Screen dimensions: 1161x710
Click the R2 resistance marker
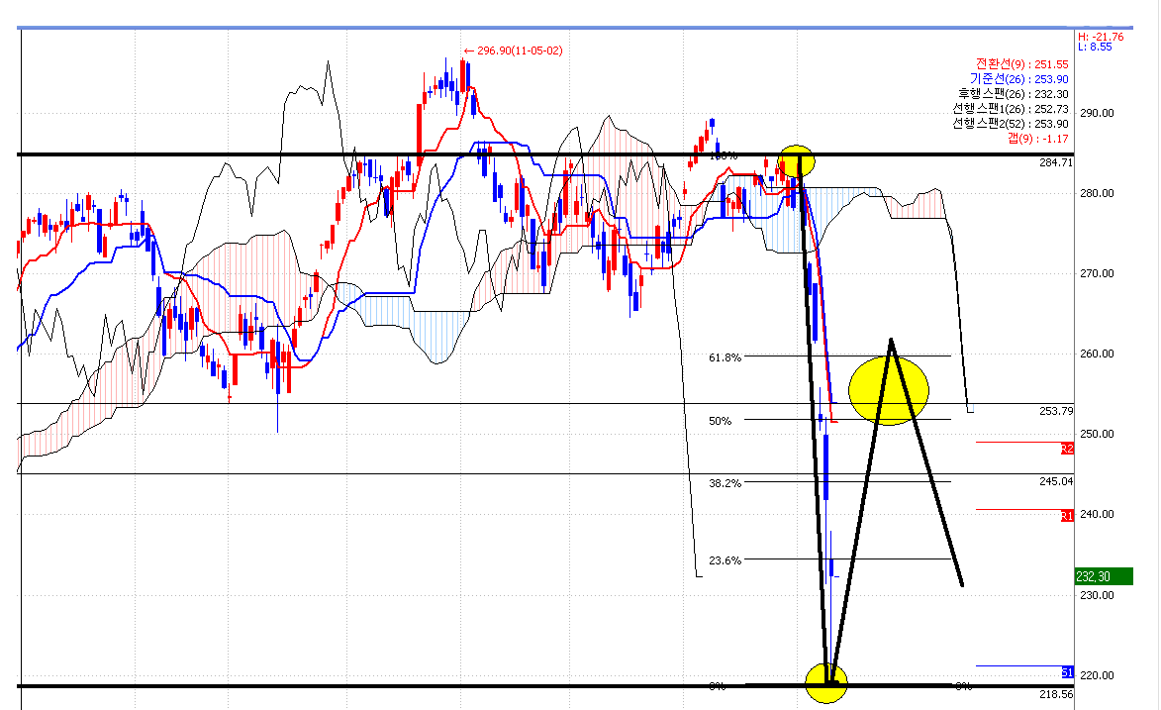tap(1067, 449)
